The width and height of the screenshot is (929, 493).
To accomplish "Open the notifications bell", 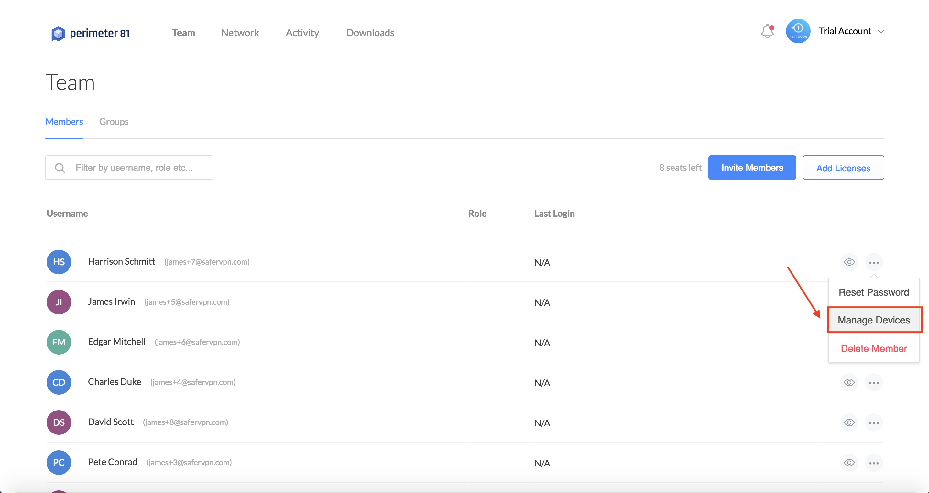I will point(767,31).
